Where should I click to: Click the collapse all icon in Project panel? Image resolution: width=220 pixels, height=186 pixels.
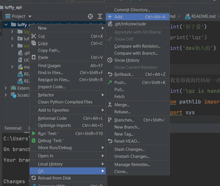tap(100, 16)
